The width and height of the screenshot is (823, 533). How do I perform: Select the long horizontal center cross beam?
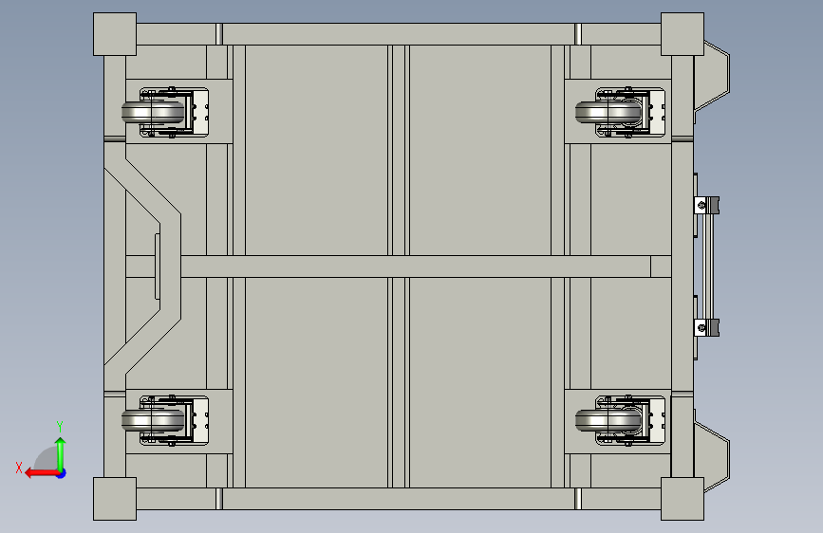click(x=415, y=266)
